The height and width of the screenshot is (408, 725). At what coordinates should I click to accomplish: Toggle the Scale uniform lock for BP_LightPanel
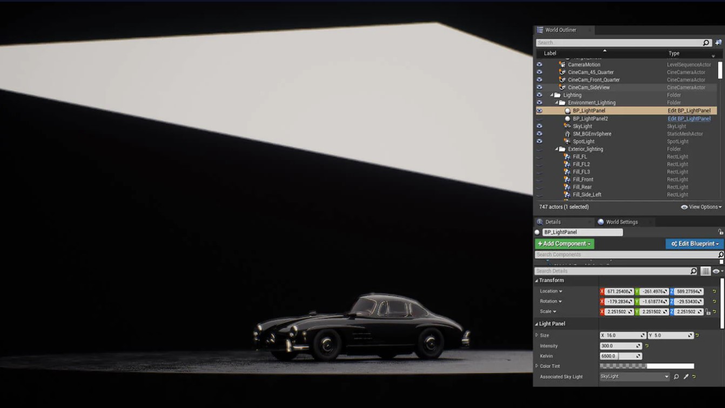707,311
